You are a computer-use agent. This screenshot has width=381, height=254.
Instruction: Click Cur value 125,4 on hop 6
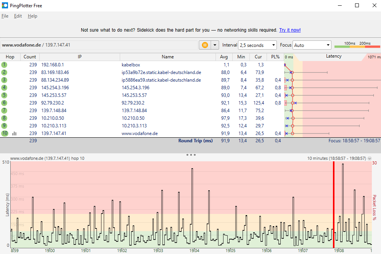click(x=259, y=103)
